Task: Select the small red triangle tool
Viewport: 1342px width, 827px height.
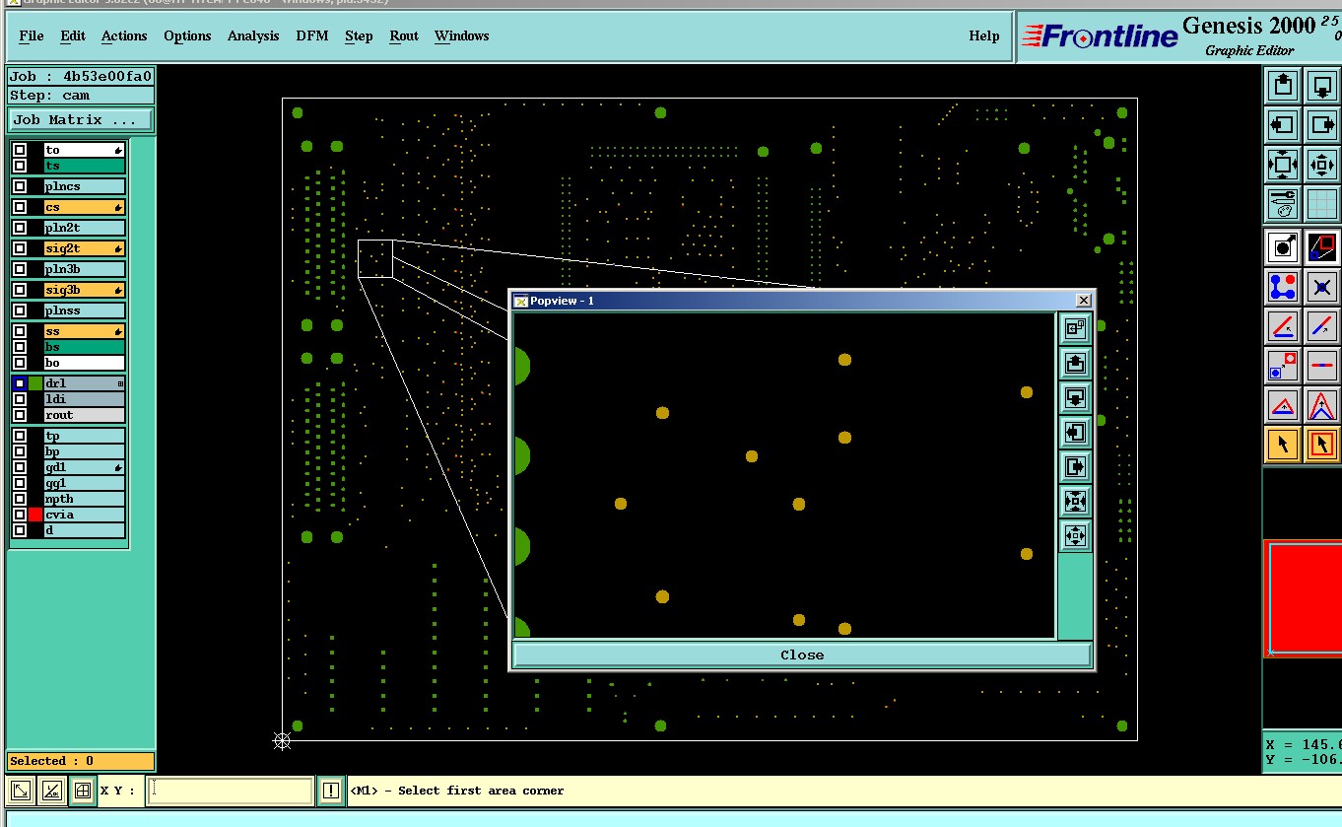Action: [x=1283, y=405]
